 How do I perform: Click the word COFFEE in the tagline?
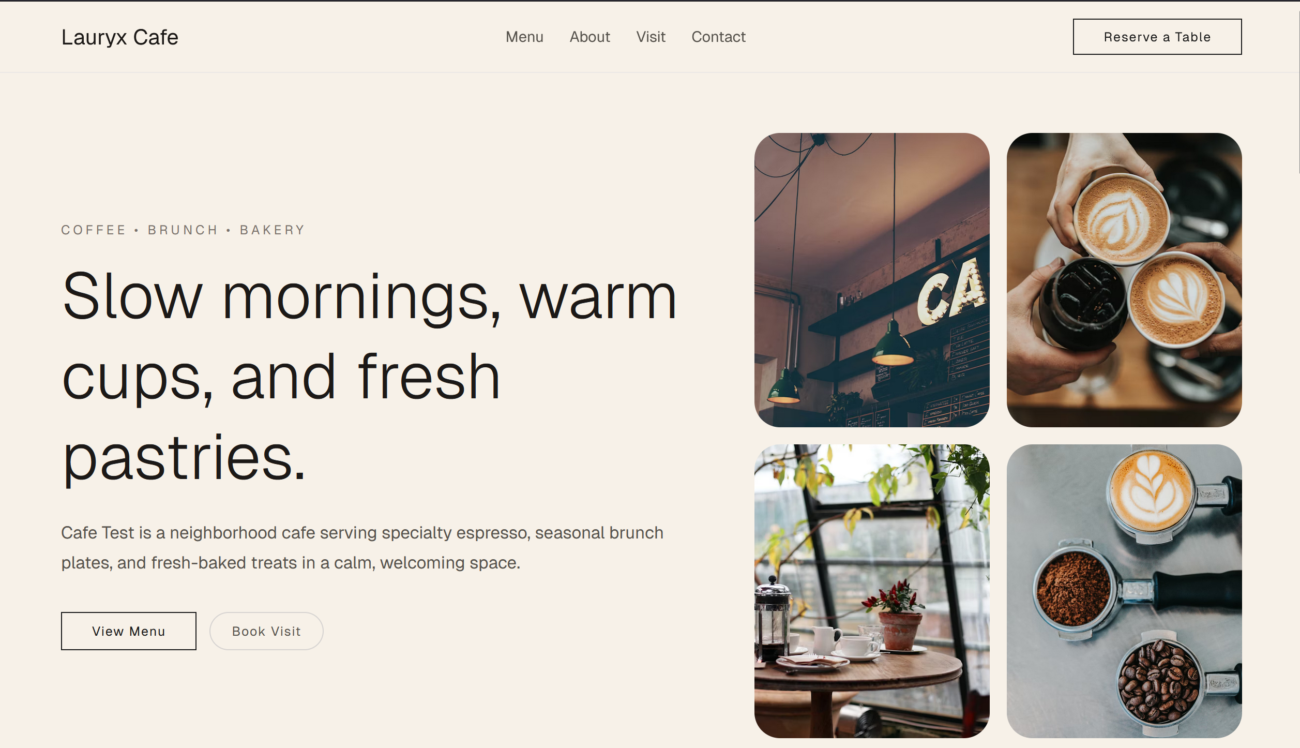(94, 230)
